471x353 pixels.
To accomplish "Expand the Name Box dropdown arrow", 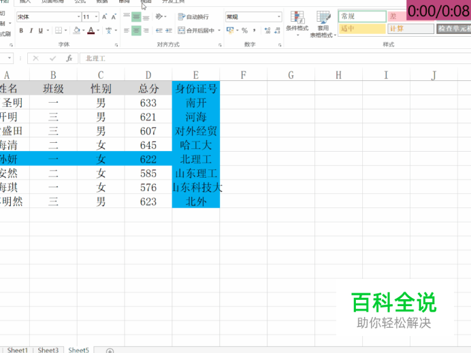I will click(x=10, y=58).
